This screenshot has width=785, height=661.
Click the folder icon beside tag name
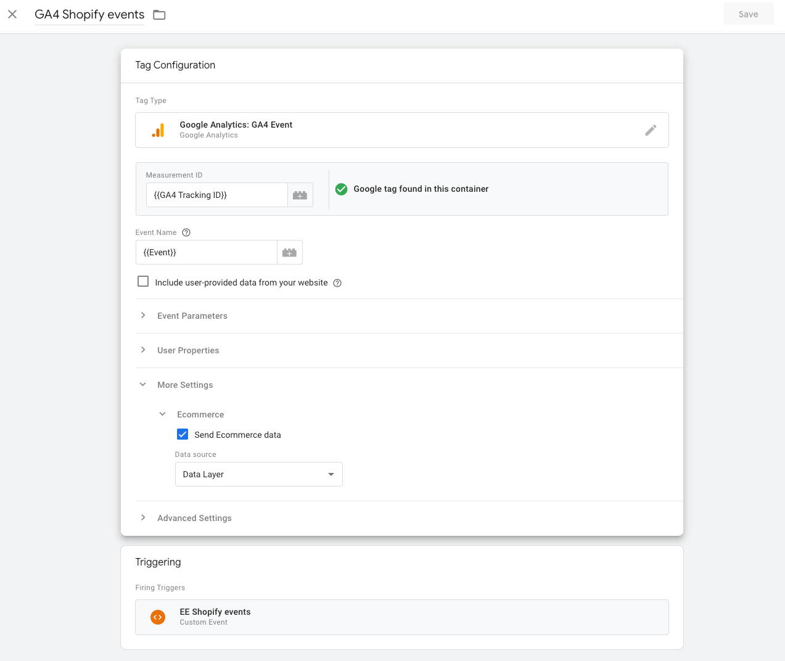click(x=159, y=15)
